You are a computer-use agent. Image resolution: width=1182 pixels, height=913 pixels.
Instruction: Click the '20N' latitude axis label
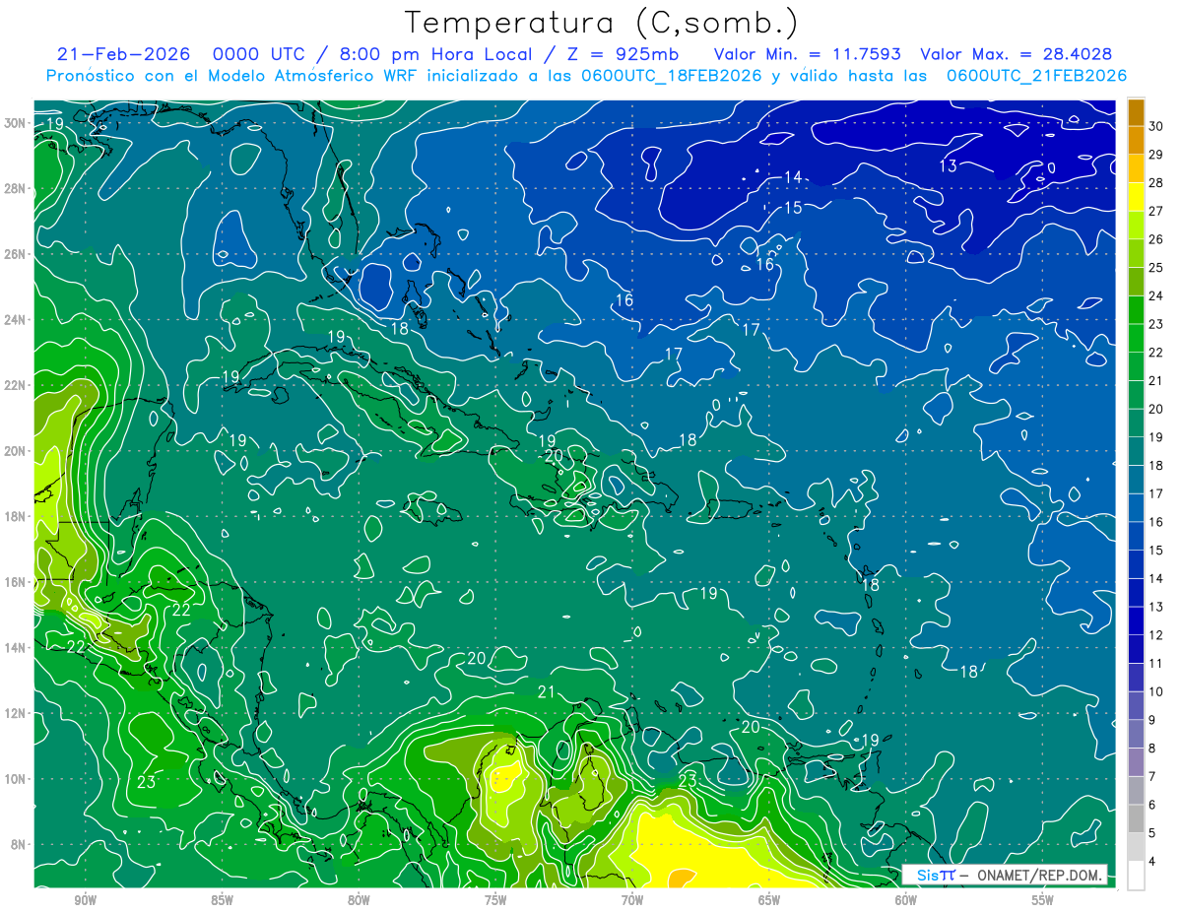[x=16, y=450]
